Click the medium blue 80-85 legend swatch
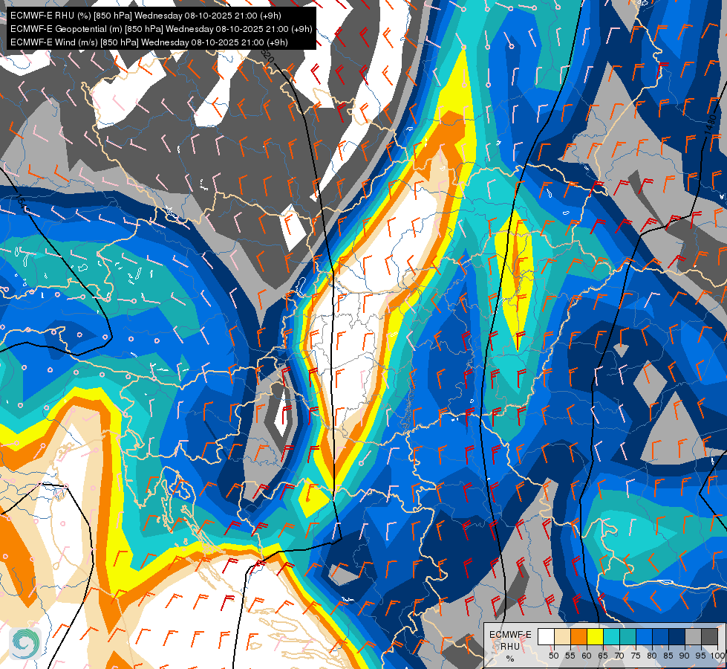The height and width of the screenshot is (669, 727). [660, 636]
